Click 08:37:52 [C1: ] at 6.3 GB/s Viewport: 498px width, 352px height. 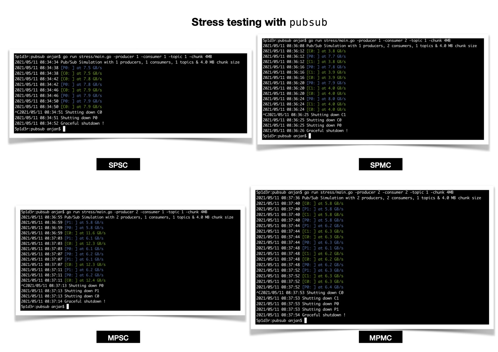(x=300, y=276)
